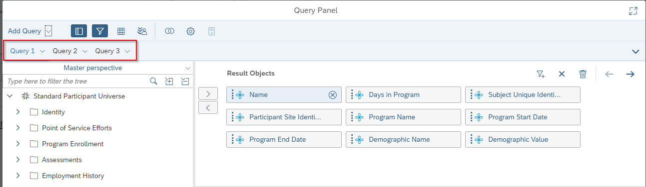Screen dimensions: 646x187
Task: Toggle the query filters panel button
Action: coord(100,31)
